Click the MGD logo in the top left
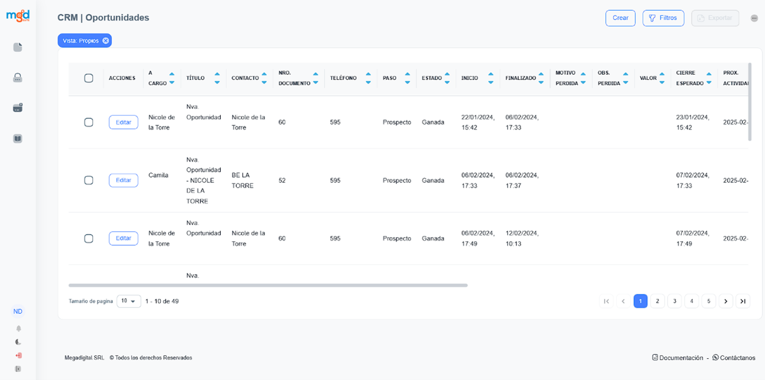This screenshot has height=380, width=765. [x=18, y=16]
